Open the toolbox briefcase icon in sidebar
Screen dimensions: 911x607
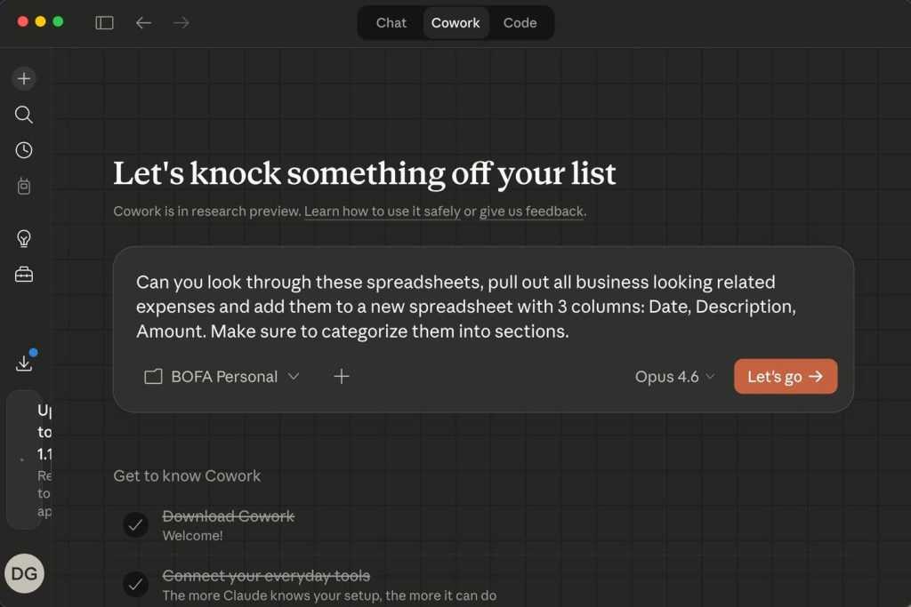[24, 275]
